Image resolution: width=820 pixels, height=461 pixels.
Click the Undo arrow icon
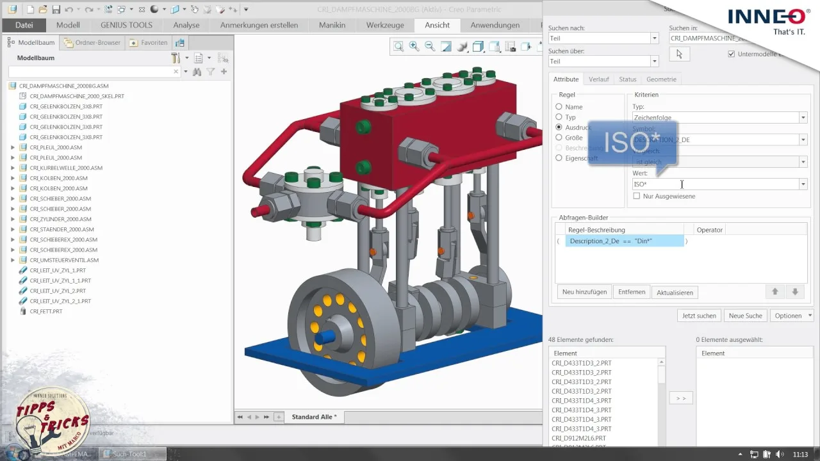coord(69,10)
